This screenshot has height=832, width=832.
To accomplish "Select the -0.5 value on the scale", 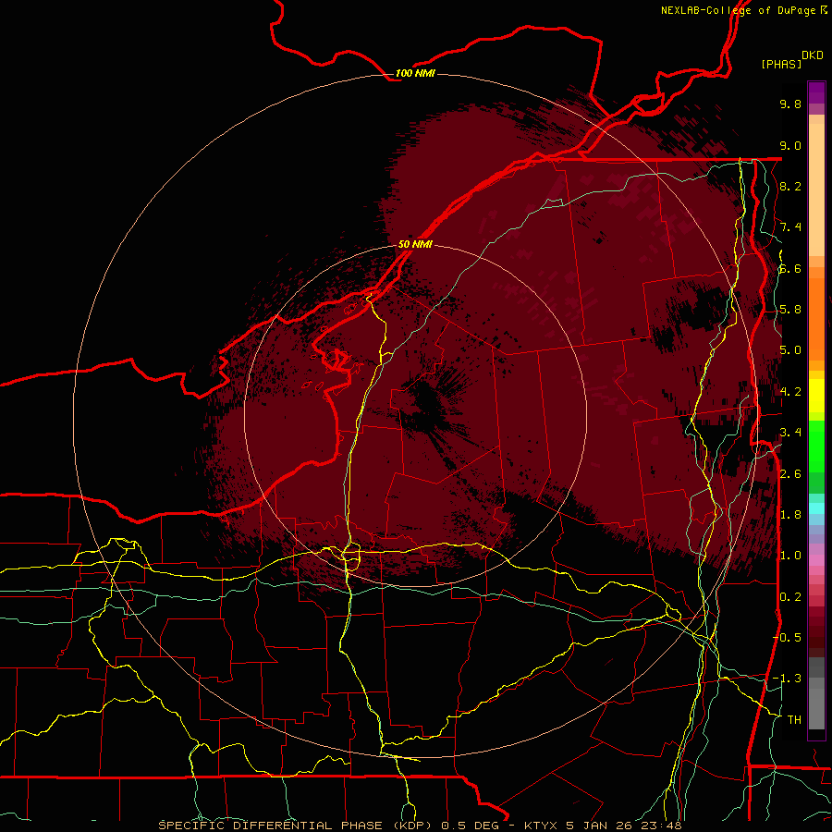I will tap(787, 637).
